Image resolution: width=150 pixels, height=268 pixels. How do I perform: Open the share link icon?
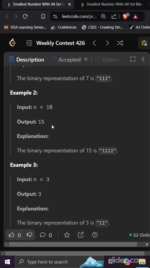point(81,235)
